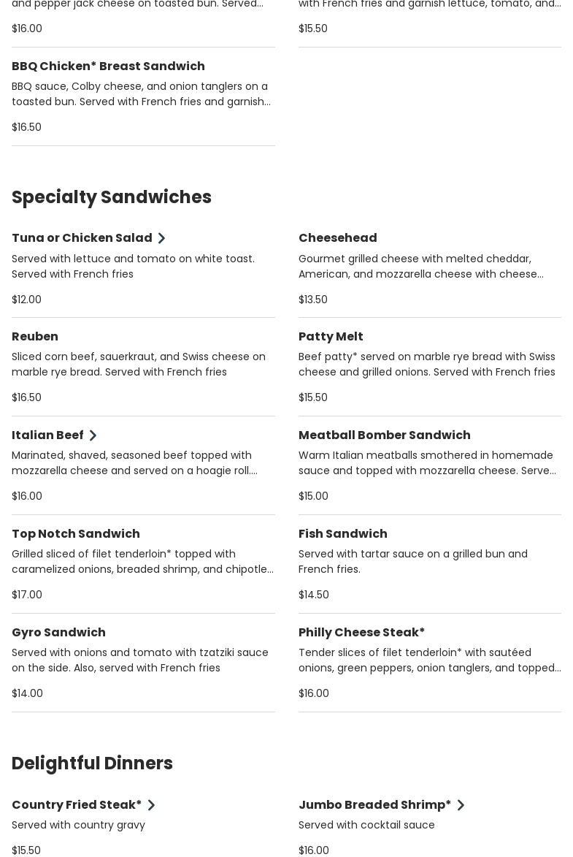573x857 pixels.
Task: Expand the Country Fried Steak chevron
Action: [151, 805]
